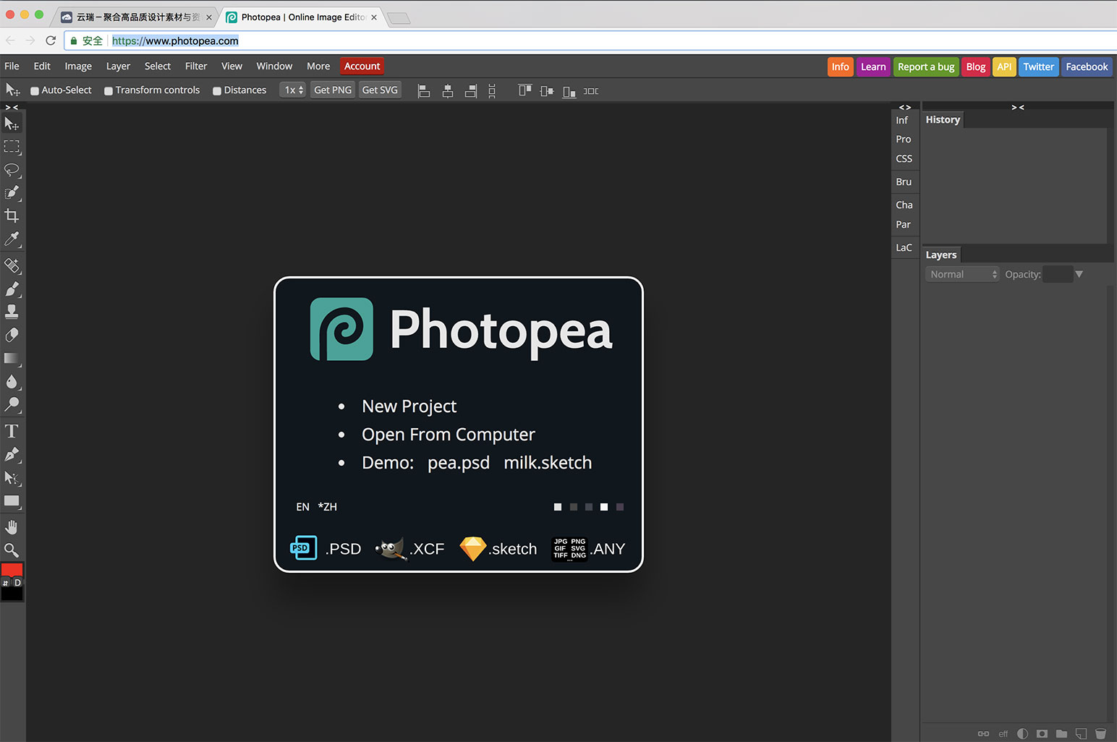1117x742 pixels.
Task: Select the Clone Stamp tool
Action: coord(12,312)
